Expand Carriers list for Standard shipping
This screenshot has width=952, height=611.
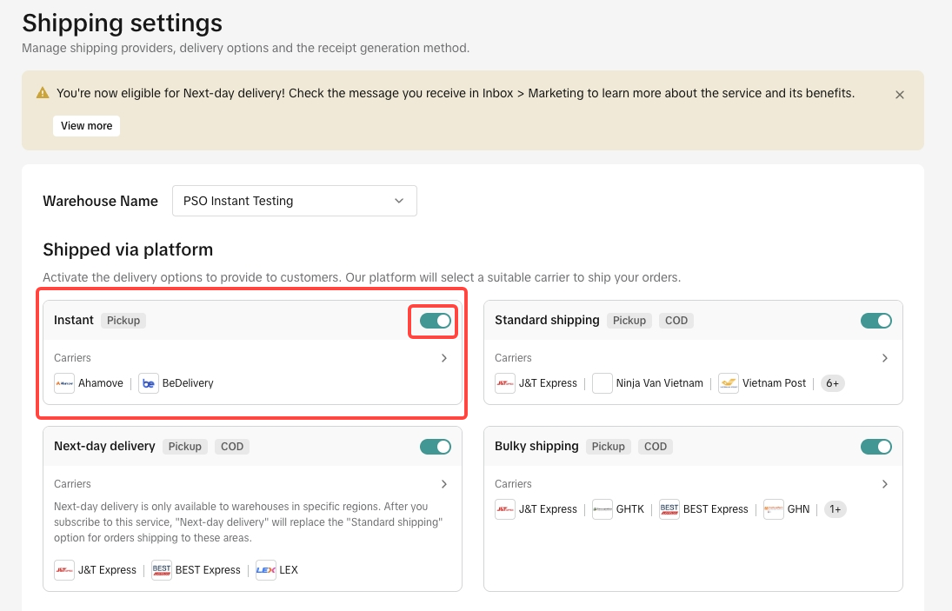click(x=885, y=358)
